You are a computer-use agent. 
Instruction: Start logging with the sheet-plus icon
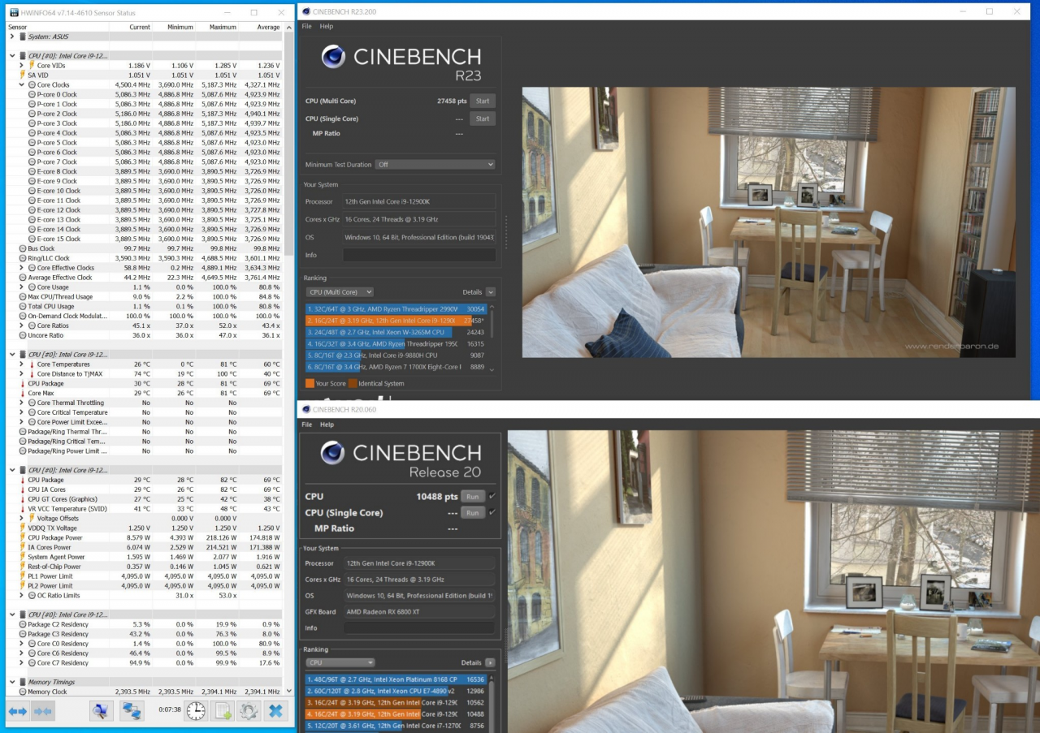coord(222,711)
